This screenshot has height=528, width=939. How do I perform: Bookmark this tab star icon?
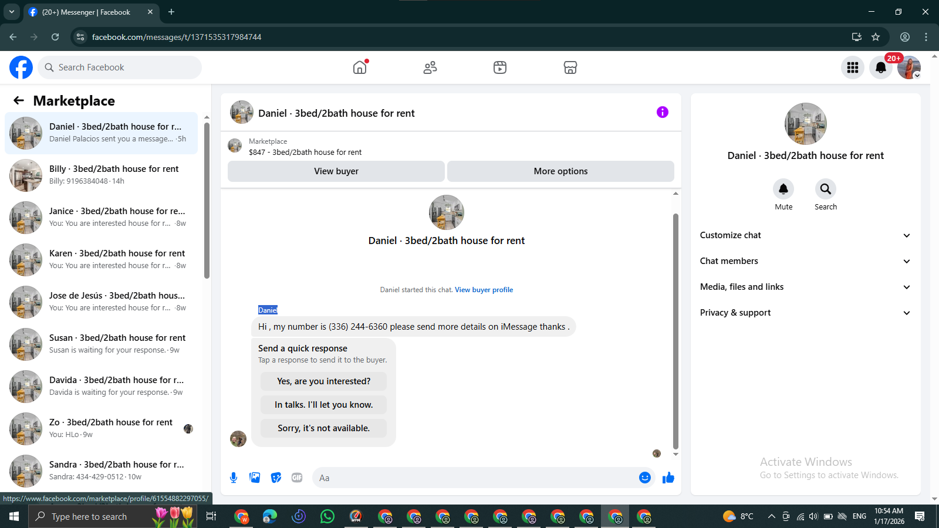(x=876, y=37)
